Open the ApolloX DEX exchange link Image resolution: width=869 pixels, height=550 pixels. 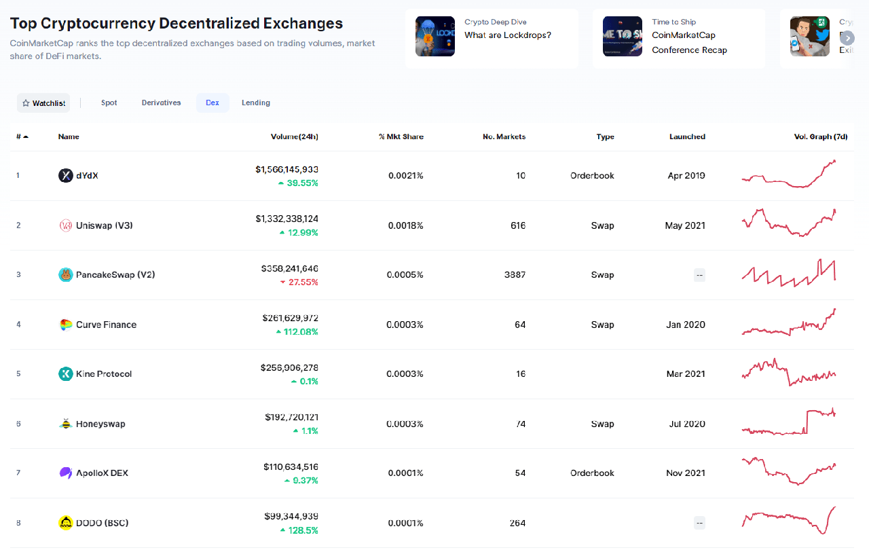pos(102,473)
